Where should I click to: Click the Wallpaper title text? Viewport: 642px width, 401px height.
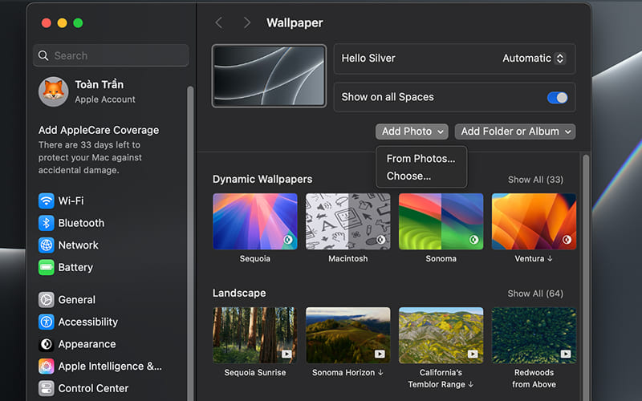pyautogui.click(x=295, y=23)
